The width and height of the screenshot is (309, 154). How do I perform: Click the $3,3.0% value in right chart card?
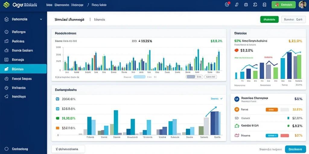(247, 51)
